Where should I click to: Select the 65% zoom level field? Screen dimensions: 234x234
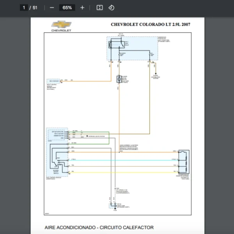click(67, 8)
